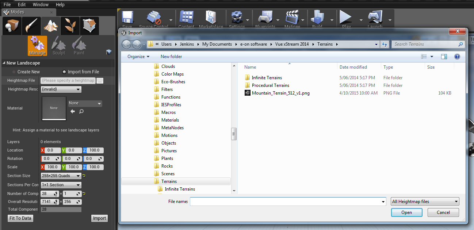Expand the Build options dropdown arrow
Image resolution: width=474 pixels, height=230 pixels.
pos(332,20)
